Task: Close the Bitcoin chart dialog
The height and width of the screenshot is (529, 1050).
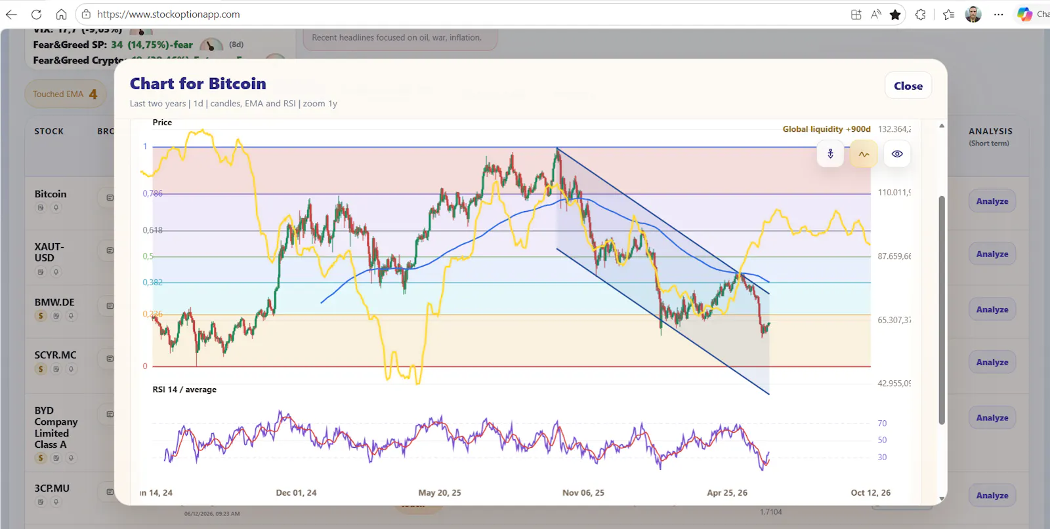Action: coord(908,86)
